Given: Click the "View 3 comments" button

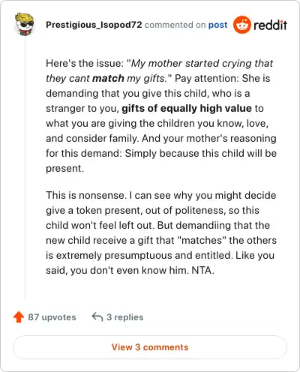Looking at the screenshot, I should pyautogui.click(x=150, y=347).
